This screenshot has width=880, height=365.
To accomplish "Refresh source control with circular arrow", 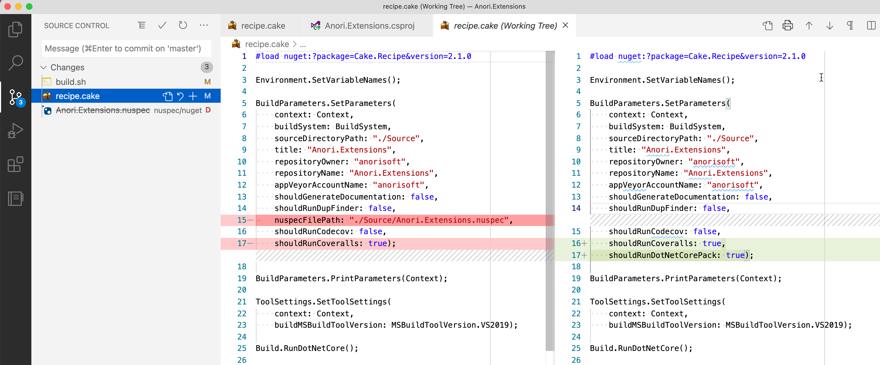I will point(183,25).
